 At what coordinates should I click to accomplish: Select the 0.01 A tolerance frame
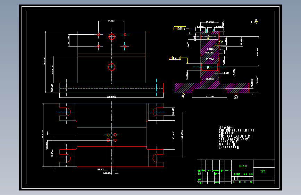(x=175, y=58)
